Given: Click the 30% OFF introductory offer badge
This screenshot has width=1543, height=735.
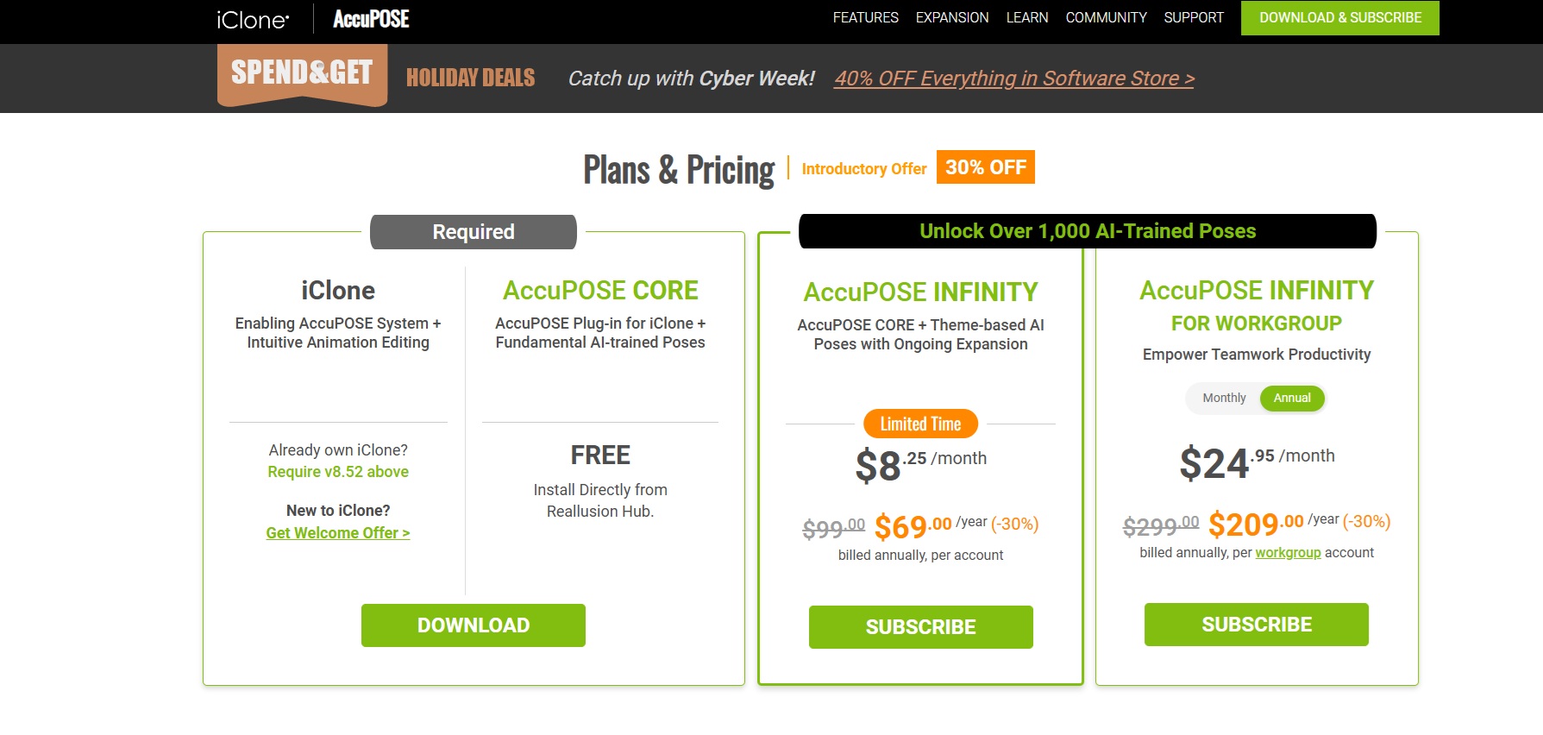Looking at the screenshot, I should click(x=985, y=166).
